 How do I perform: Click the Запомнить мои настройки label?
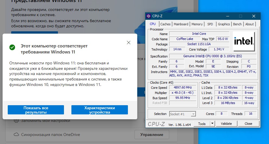click(x=46, y=121)
